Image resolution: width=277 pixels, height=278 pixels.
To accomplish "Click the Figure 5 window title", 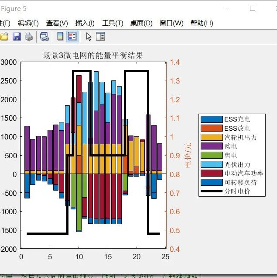I will pyautogui.click(x=14, y=8).
